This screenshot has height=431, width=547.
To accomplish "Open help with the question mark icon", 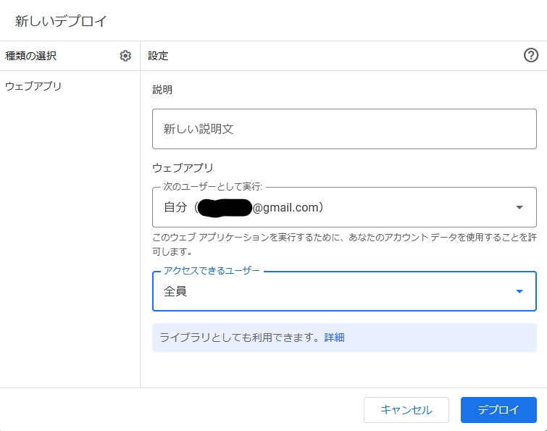I will [x=531, y=56].
